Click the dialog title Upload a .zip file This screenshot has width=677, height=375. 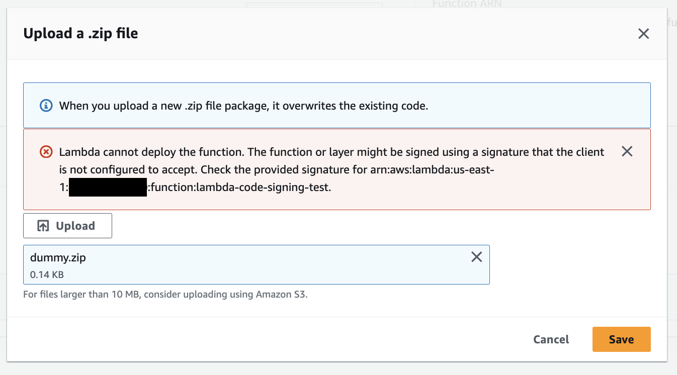click(80, 33)
